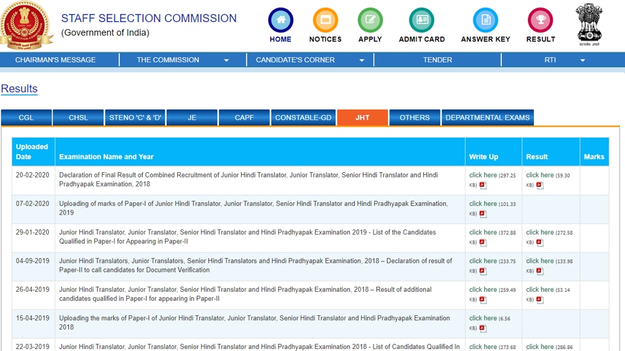The height and width of the screenshot is (351, 625).
Task: Click the (Government of India) subtitle
Action: pos(105,32)
